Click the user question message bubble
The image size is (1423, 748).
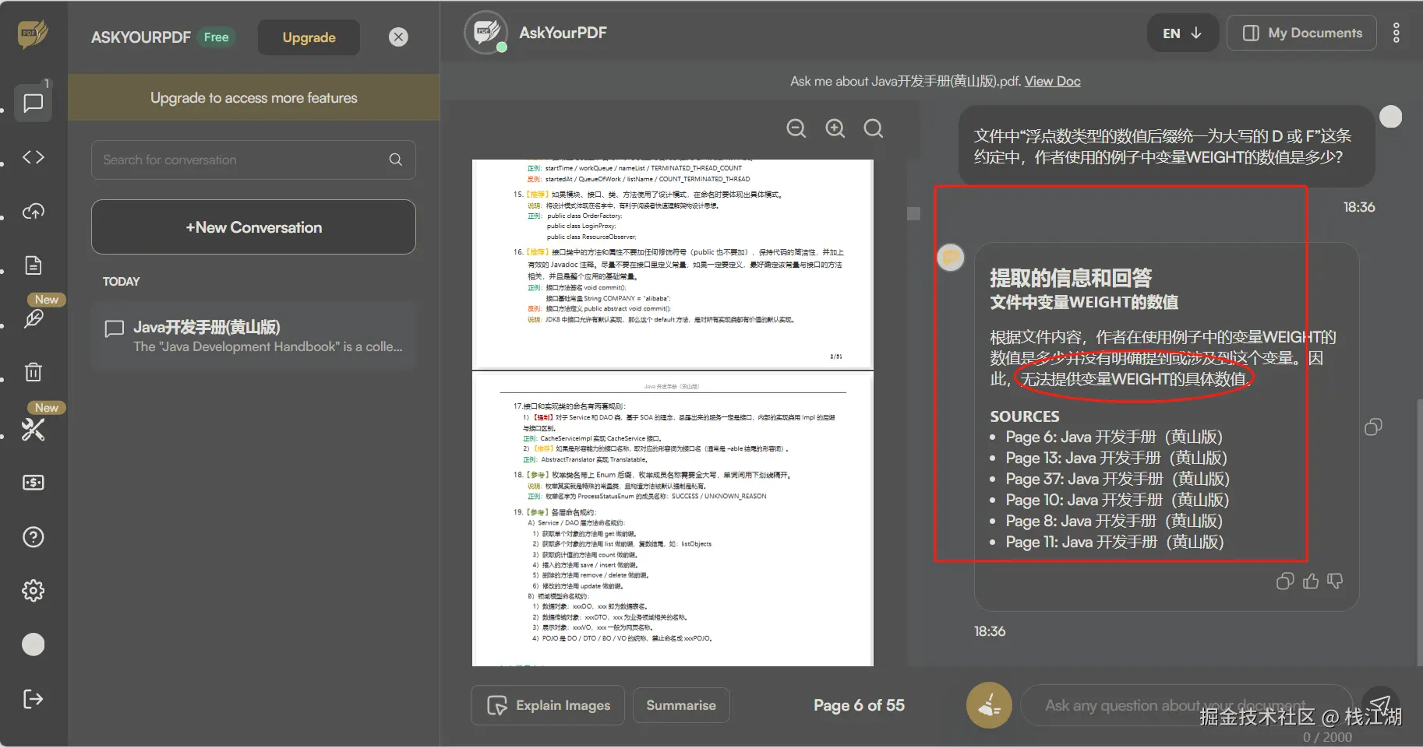pyautogui.click(x=1167, y=146)
